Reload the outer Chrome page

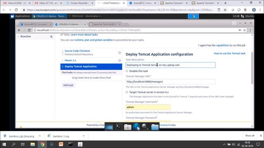pos(16,10)
